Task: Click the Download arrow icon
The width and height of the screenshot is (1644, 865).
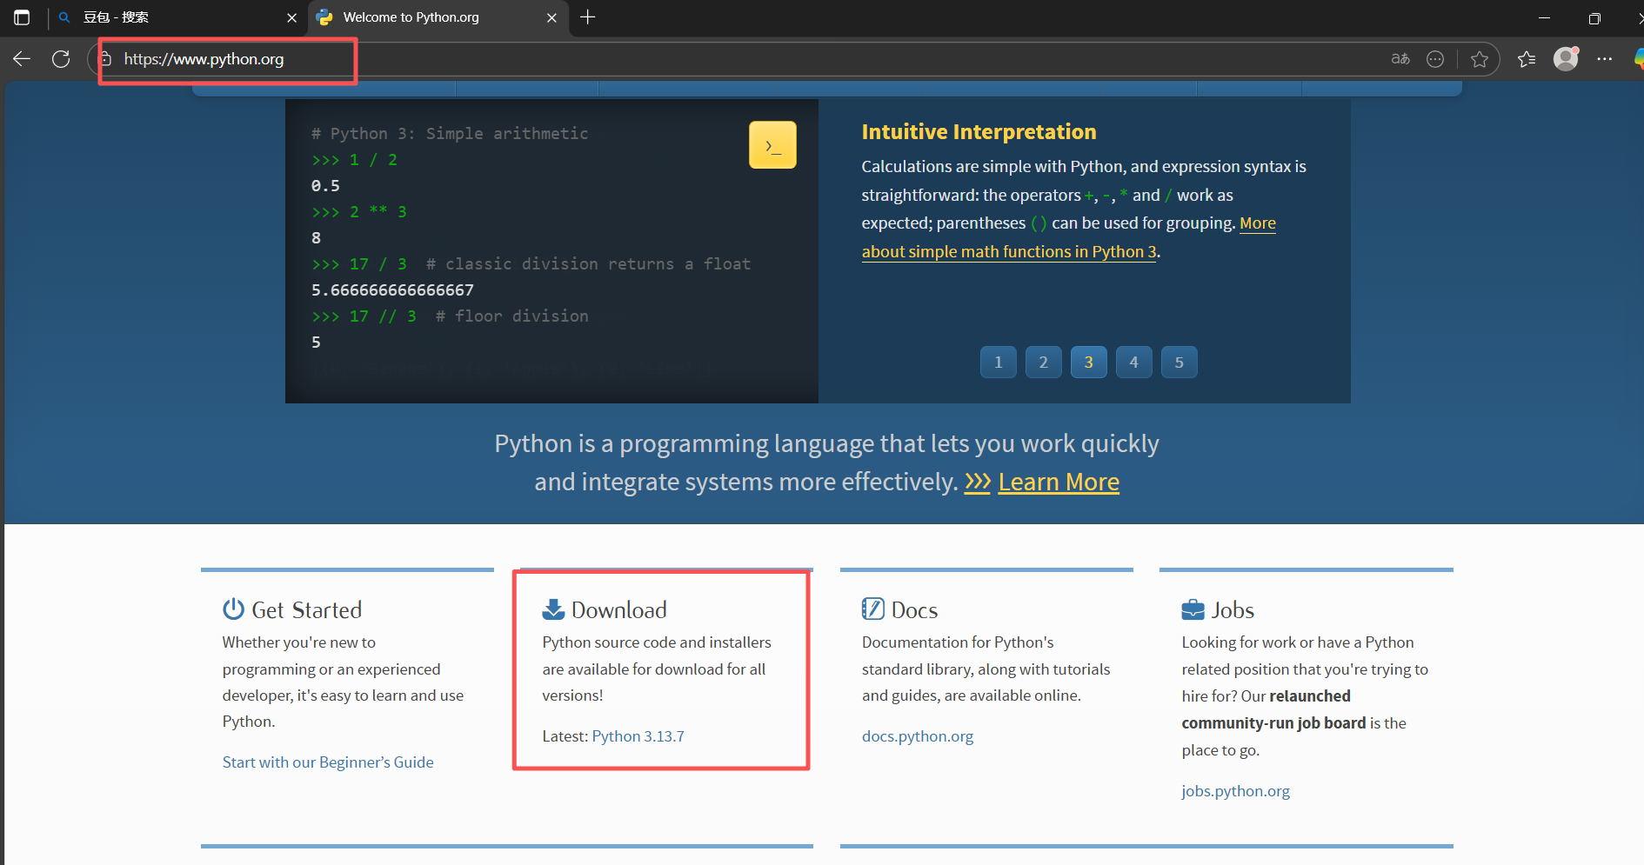Action: (x=553, y=609)
